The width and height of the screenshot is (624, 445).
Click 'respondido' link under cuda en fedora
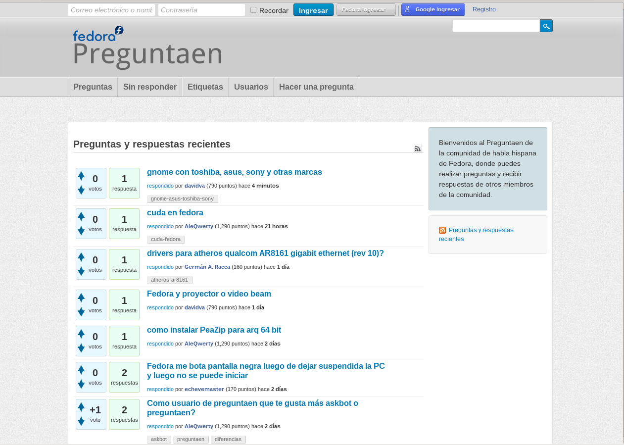pos(160,226)
